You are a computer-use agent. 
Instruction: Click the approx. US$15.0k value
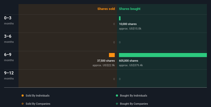pyautogui.click(x=130, y=29)
